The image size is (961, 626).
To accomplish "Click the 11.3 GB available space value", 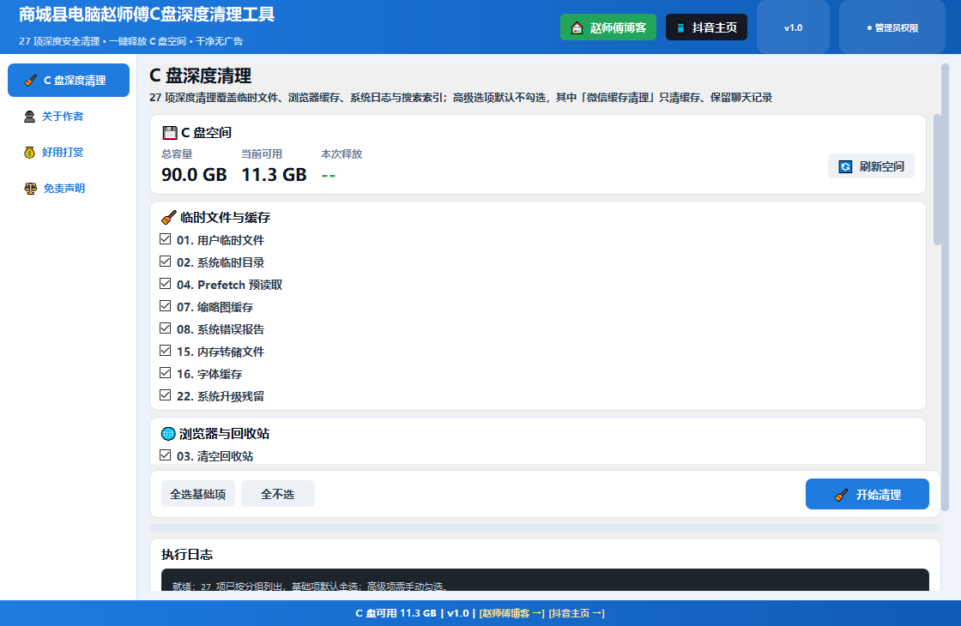I will tap(274, 175).
